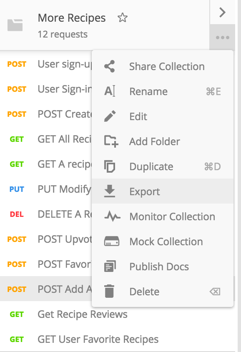Click the Share Collection icon

click(x=110, y=66)
